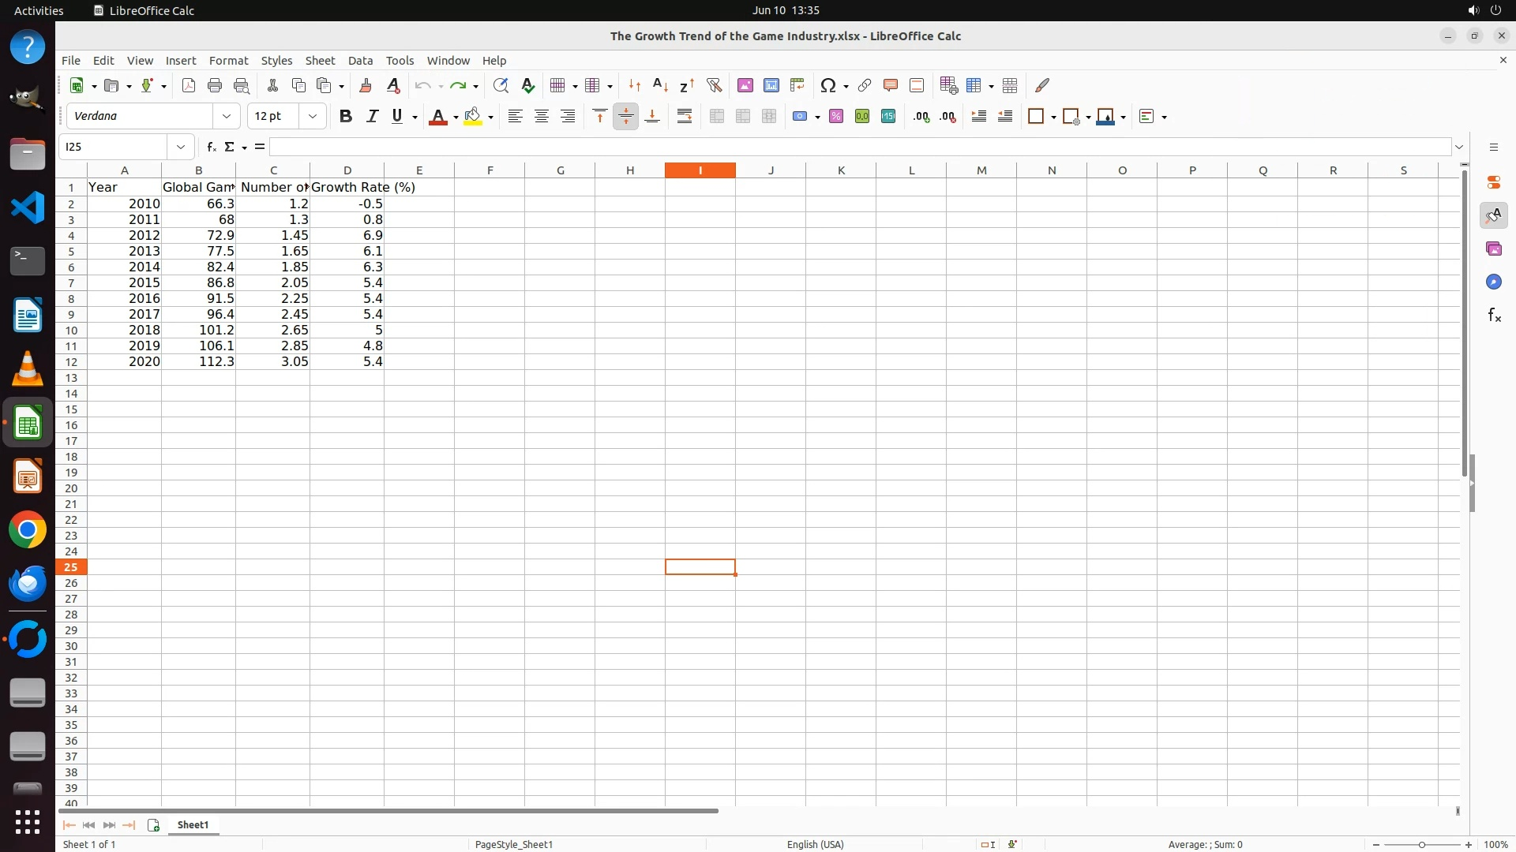
Task: Click the Insert Comment icon
Action: tap(890, 85)
